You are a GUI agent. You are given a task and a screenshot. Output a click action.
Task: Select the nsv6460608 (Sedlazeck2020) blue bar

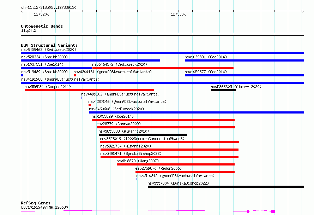click(x=197, y=112)
